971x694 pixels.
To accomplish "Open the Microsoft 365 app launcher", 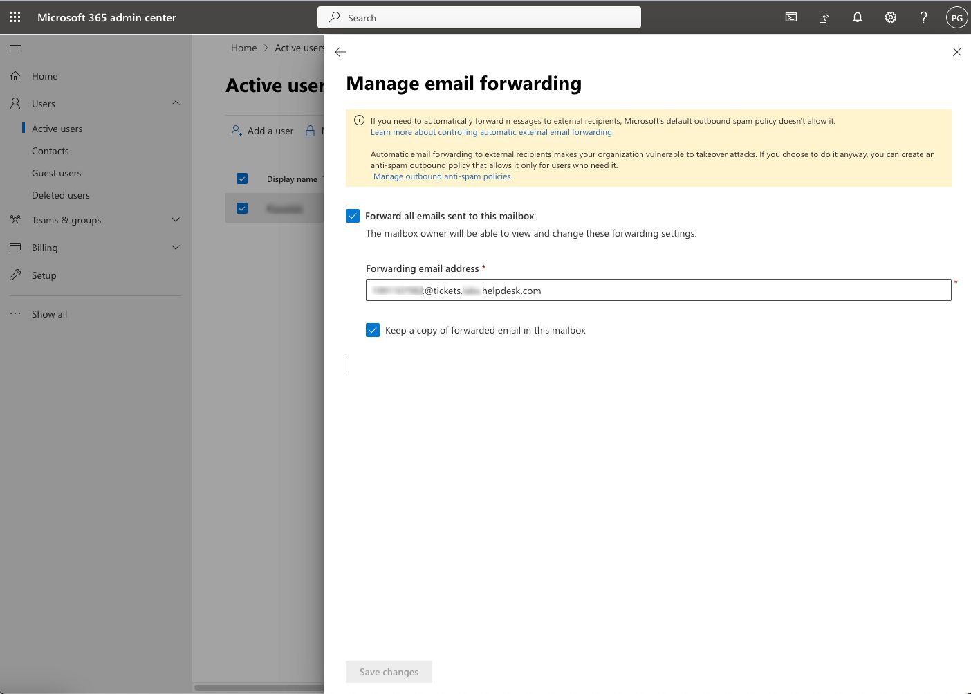I will click(x=15, y=17).
